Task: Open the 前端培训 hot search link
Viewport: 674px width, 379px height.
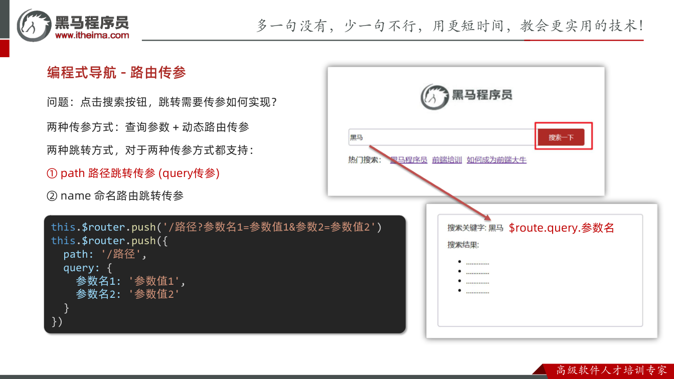Action: (x=447, y=160)
